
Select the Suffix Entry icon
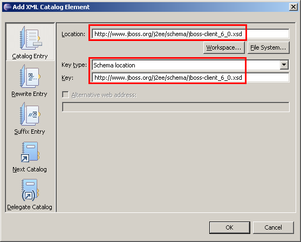point(30,114)
